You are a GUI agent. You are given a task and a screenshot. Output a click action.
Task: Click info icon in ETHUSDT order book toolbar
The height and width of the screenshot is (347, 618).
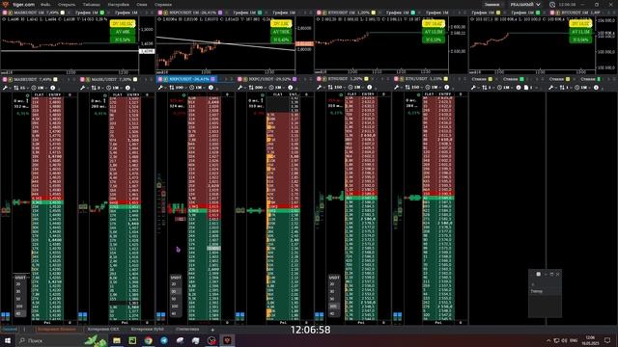[x=369, y=88]
